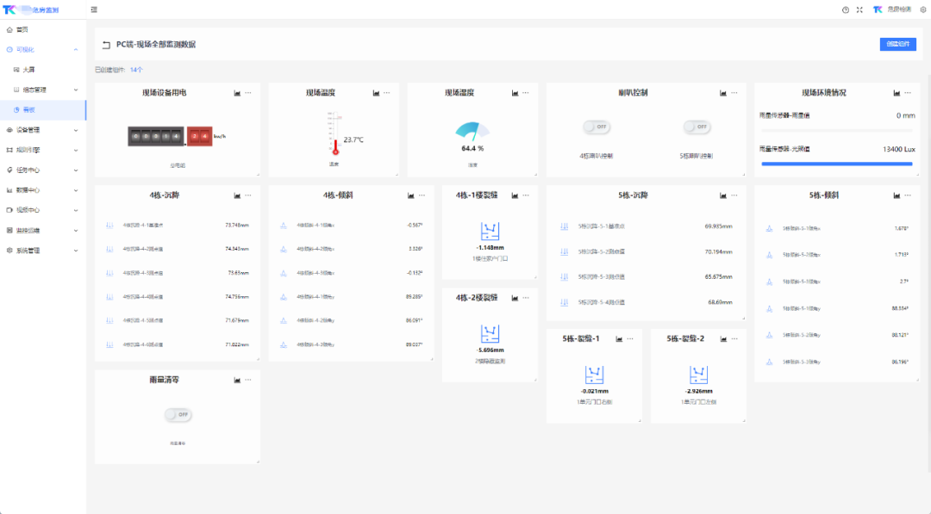Open chart icon on 现场设备用电 card
Viewport: 931px width, 514px height.
pyautogui.click(x=237, y=93)
